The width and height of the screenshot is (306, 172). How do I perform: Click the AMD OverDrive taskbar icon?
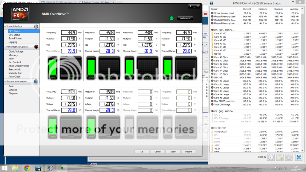pyautogui.click(x=62, y=168)
